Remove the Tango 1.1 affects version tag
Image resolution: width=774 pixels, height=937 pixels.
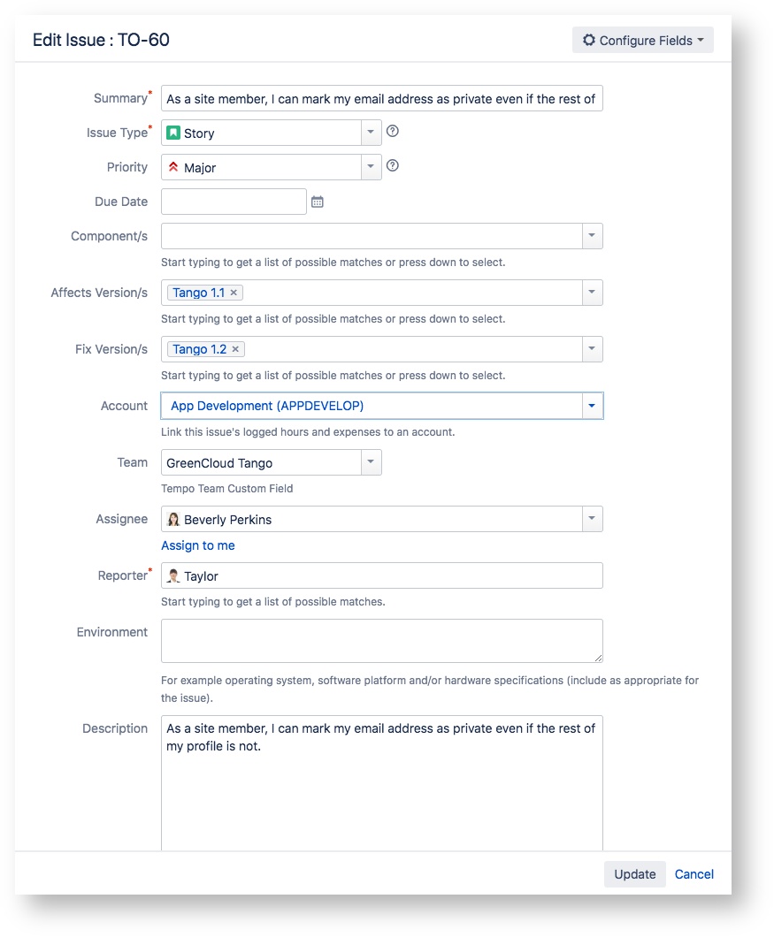click(x=234, y=293)
